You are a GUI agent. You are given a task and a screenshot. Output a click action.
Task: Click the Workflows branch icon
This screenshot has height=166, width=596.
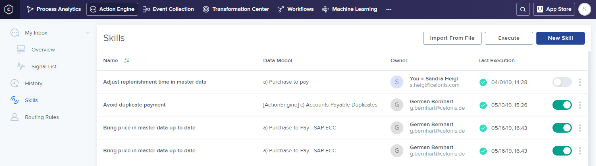coord(281,9)
